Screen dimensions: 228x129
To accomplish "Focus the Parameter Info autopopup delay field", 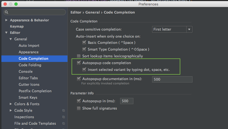I will click(x=127, y=101).
